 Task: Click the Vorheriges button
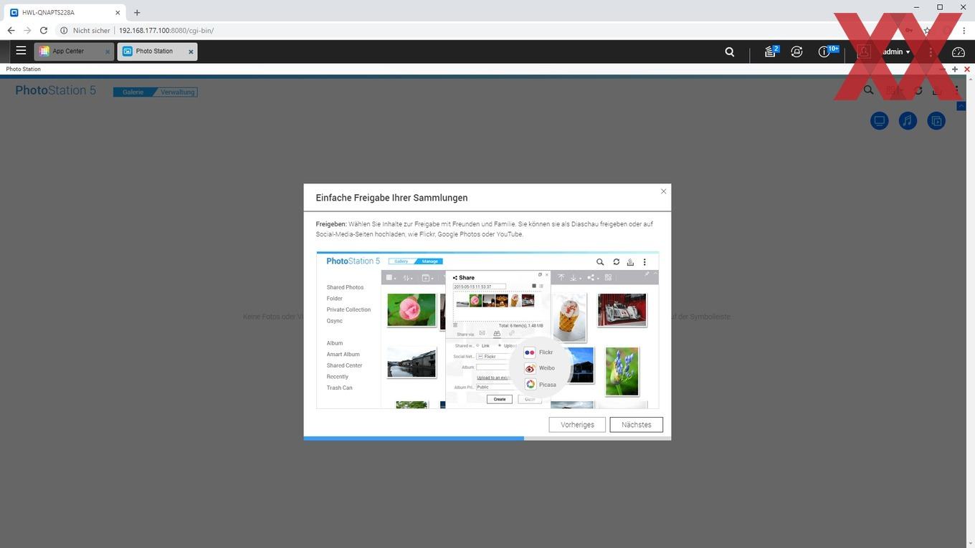[x=577, y=425]
